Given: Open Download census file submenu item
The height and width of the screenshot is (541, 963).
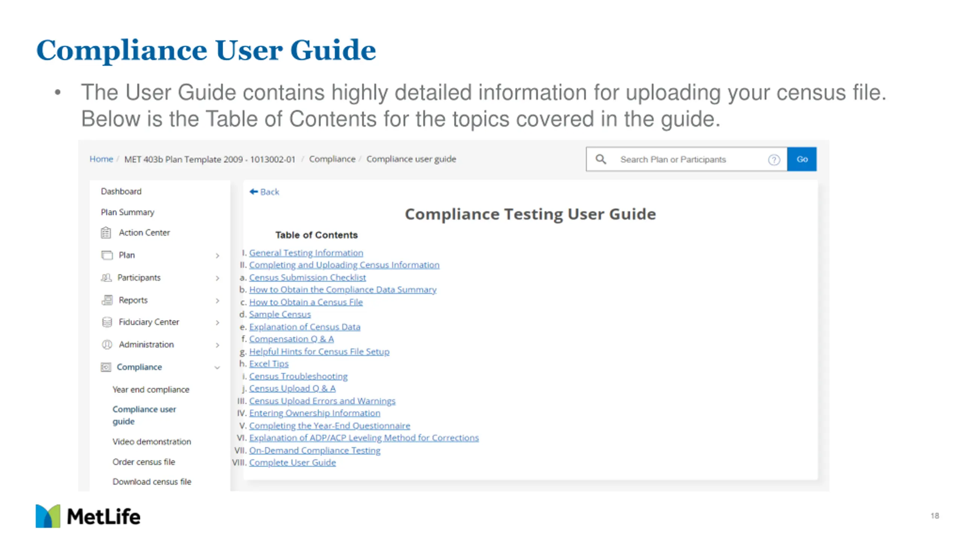Looking at the screenshot, I should coord(152,482).
